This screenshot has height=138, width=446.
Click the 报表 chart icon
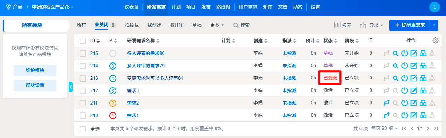tap(337, 25)
